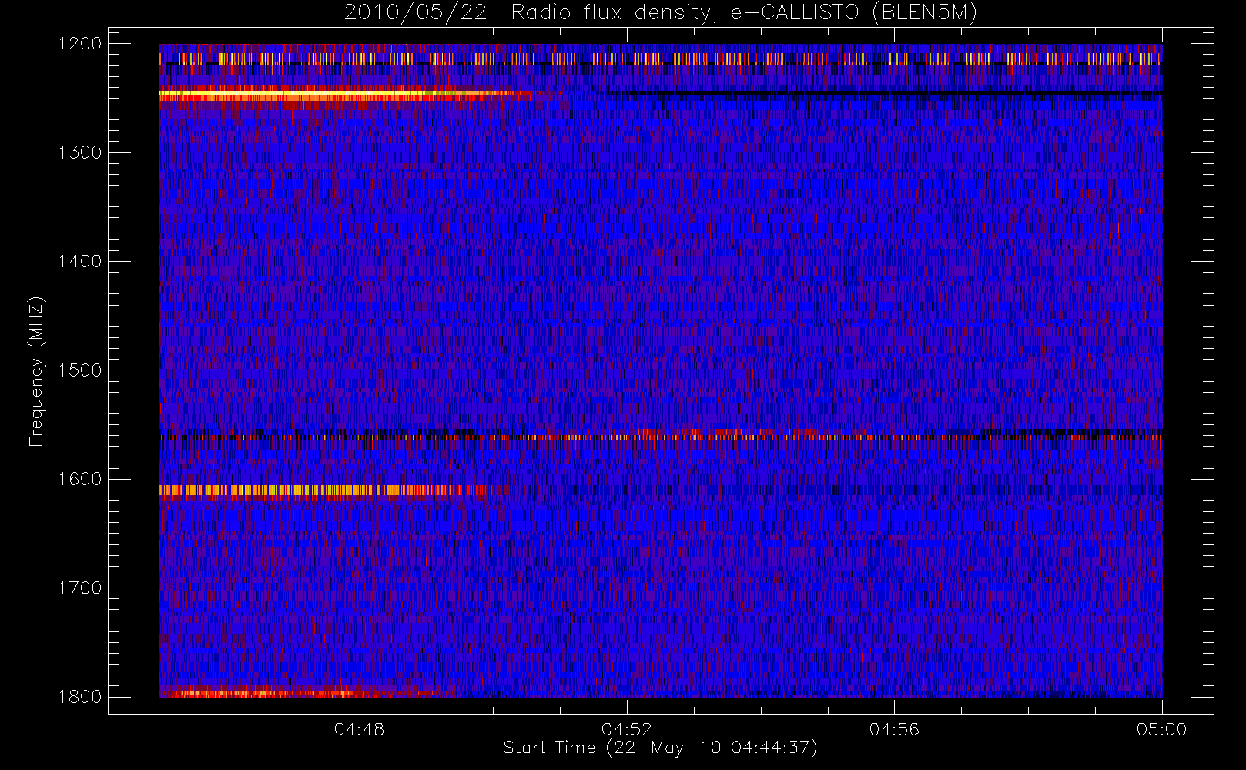Click the 'Frequency (MHZ)' axis label
1246x770 pixels.
coord(35,371)
